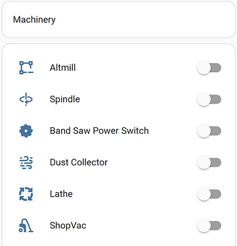This screenshot has height=246, width=237.
Task: Select the Lathe entity label
Action: click(61, 194)
